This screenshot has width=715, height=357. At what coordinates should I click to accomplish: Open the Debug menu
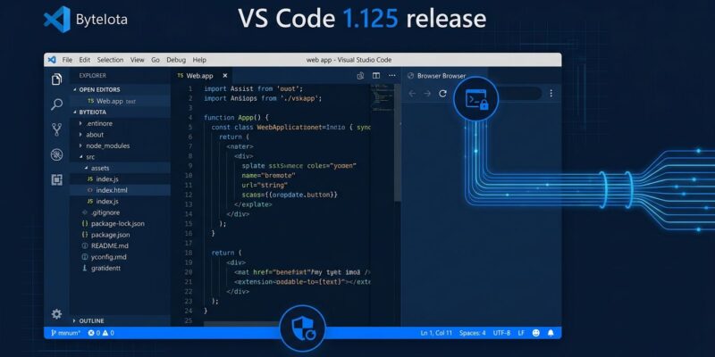point(176,60)
